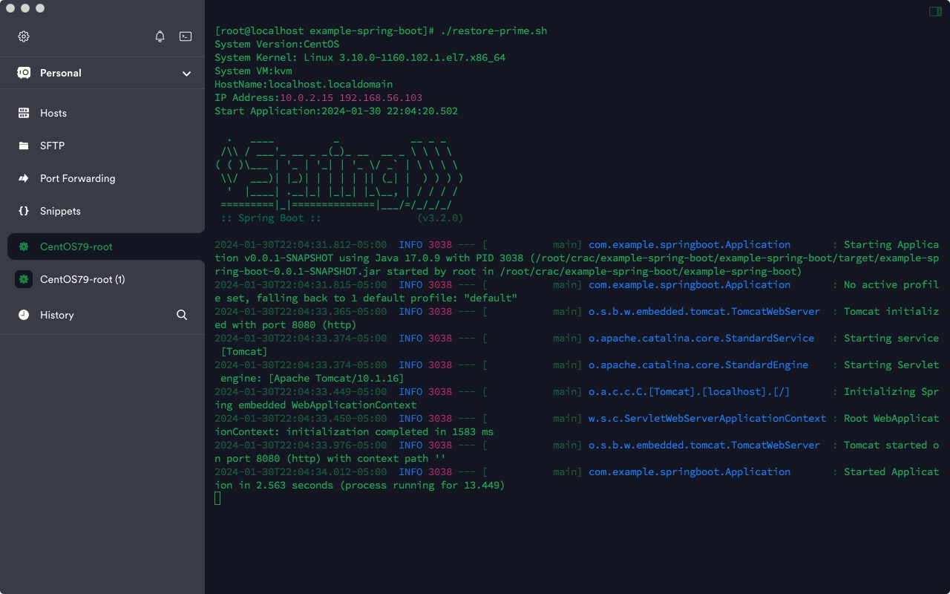Image resolution: width=950 pixels, height=594 pixels.
Task: Click the ./restore-prime.sh command text
Action: 494,30
